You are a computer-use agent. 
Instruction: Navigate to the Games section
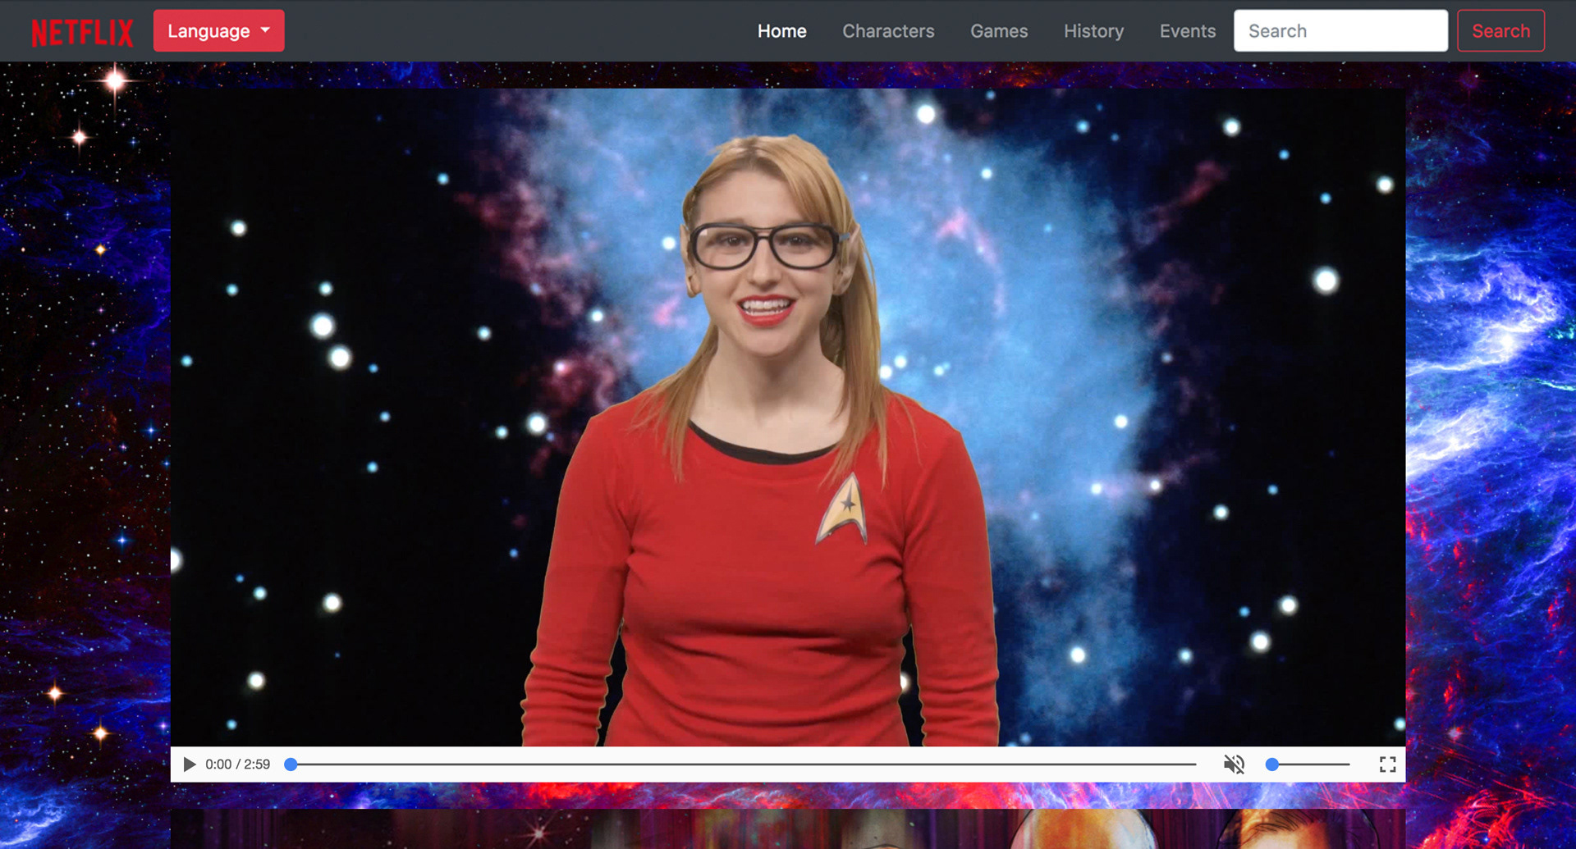(x=999, y=31)
